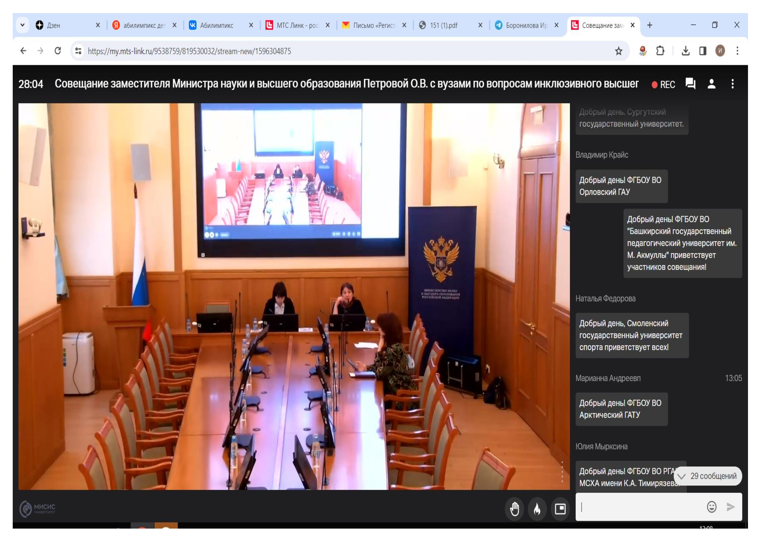Image resolution: width=763 pixels, height=540 pixels.
Task: Toggle browser side panel
Action: pyautogui.click(x=703, y=51)
